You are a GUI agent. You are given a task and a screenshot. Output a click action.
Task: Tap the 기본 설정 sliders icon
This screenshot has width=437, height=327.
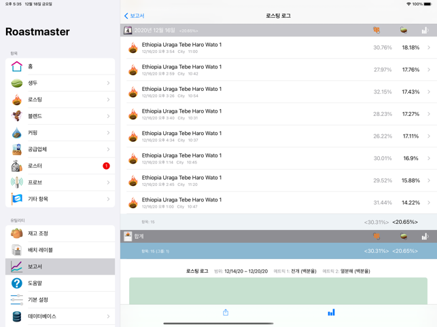pyautogui.click(x=17, y=300)
